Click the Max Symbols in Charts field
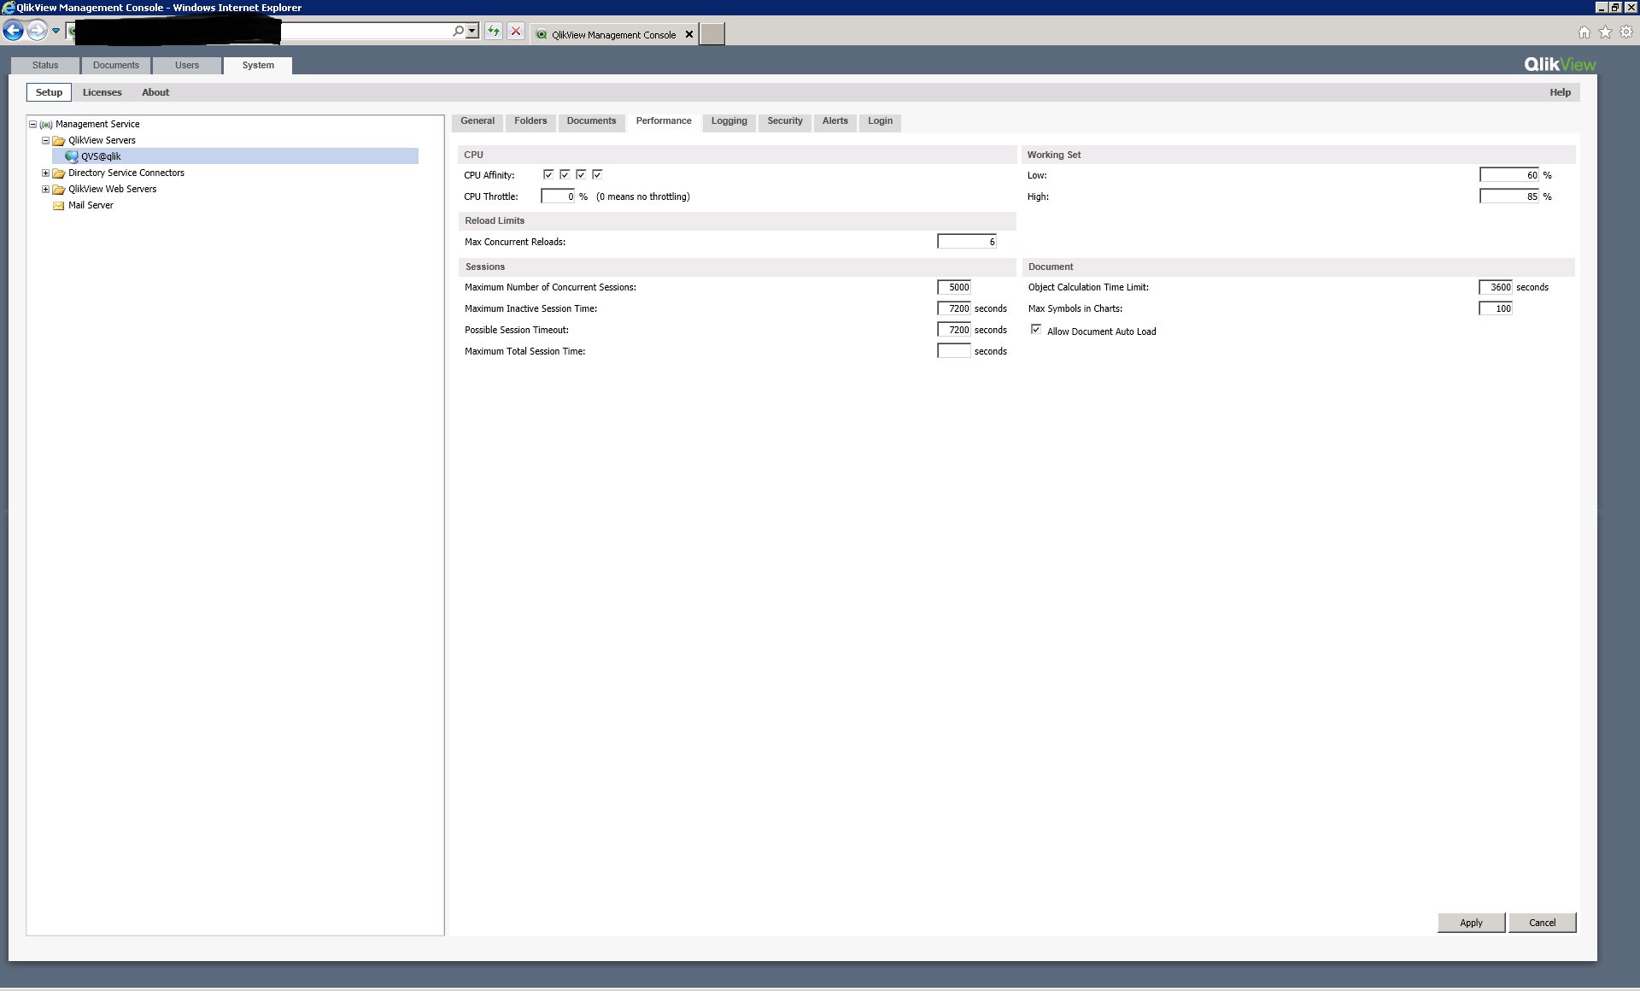 1496,308
